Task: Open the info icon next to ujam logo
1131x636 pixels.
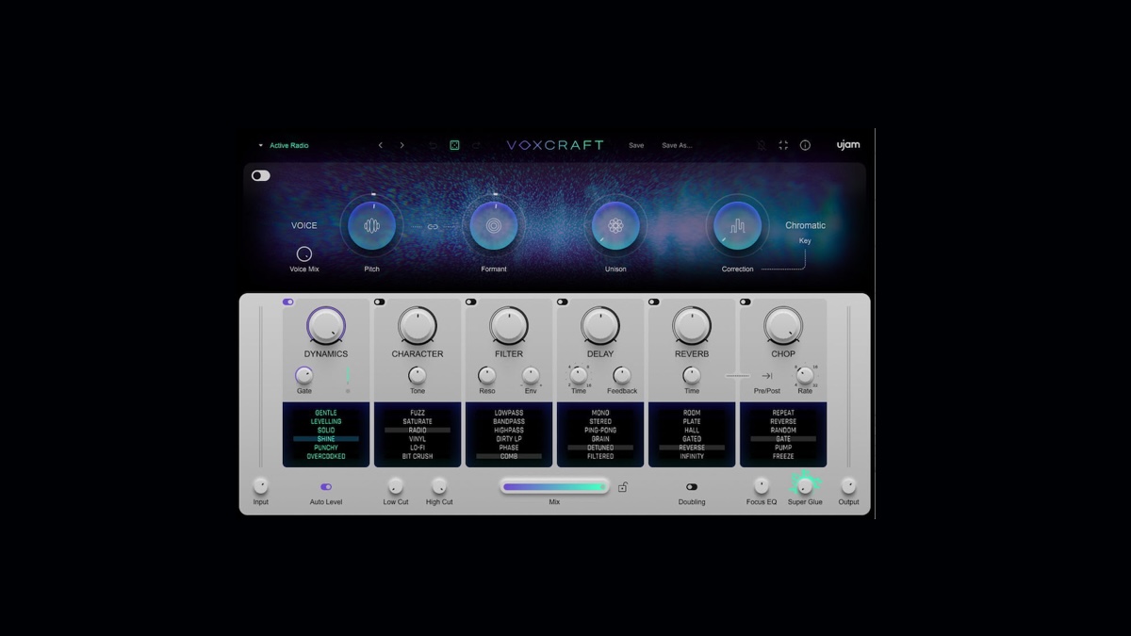Action: [x=805, y=145]
